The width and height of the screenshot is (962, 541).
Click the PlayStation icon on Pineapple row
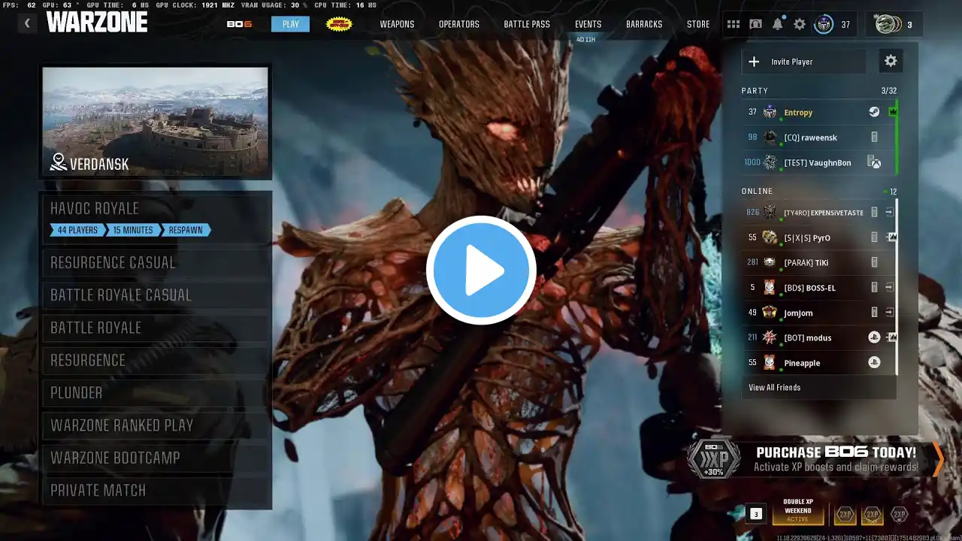click(x=874, y=362)
